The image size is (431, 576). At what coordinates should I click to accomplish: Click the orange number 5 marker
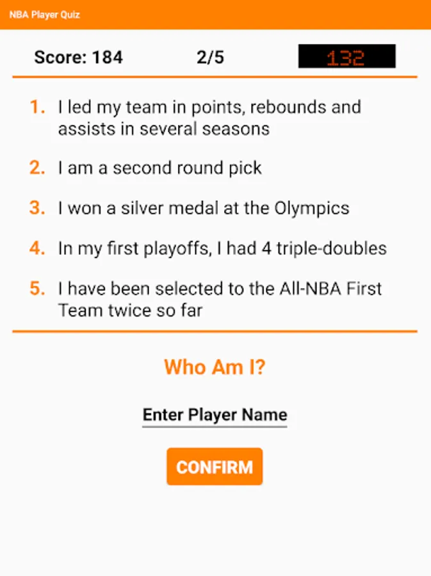[x=37, y=289]
